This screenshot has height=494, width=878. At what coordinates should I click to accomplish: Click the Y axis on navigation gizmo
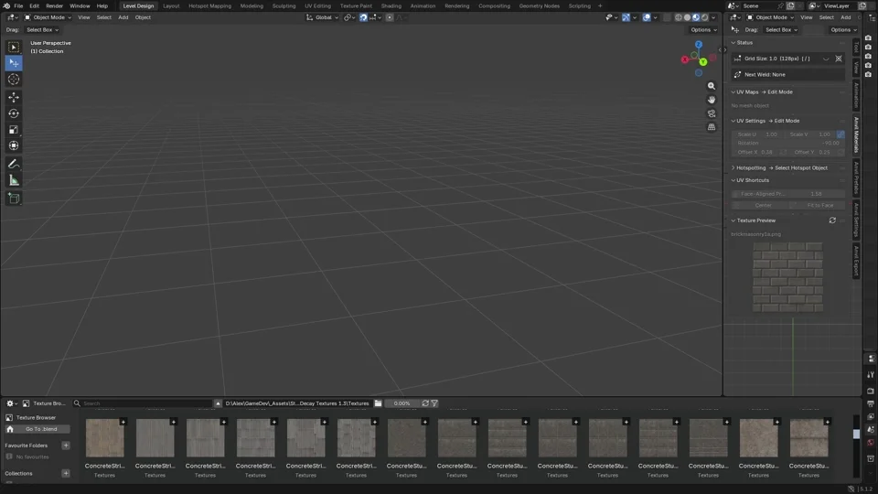tap(702, 62)
